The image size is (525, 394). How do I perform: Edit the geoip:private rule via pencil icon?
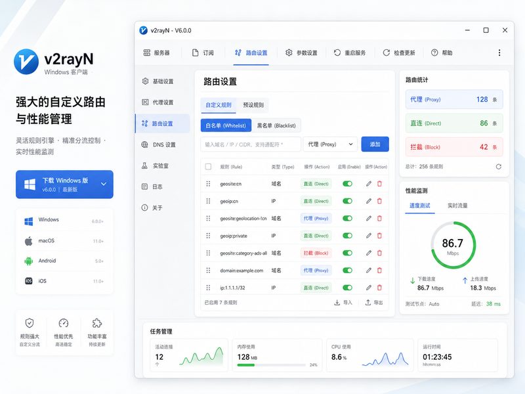pyautogui.click(x=369, y=236)
